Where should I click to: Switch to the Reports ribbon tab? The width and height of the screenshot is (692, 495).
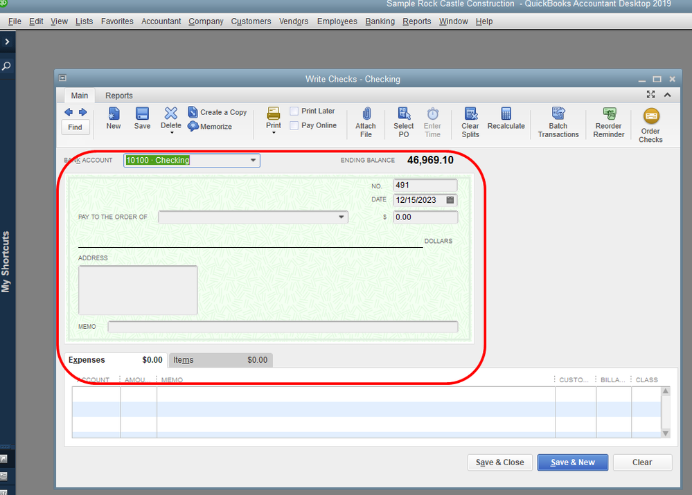coord(118,96)
